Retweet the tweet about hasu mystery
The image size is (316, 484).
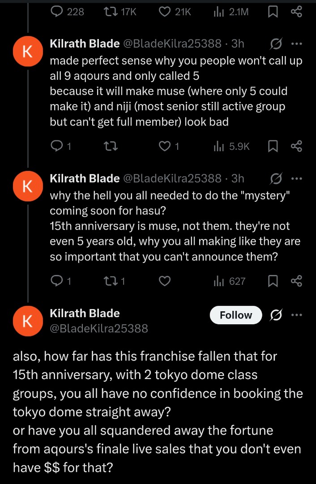pyautogui.click(x=110, y=281)
